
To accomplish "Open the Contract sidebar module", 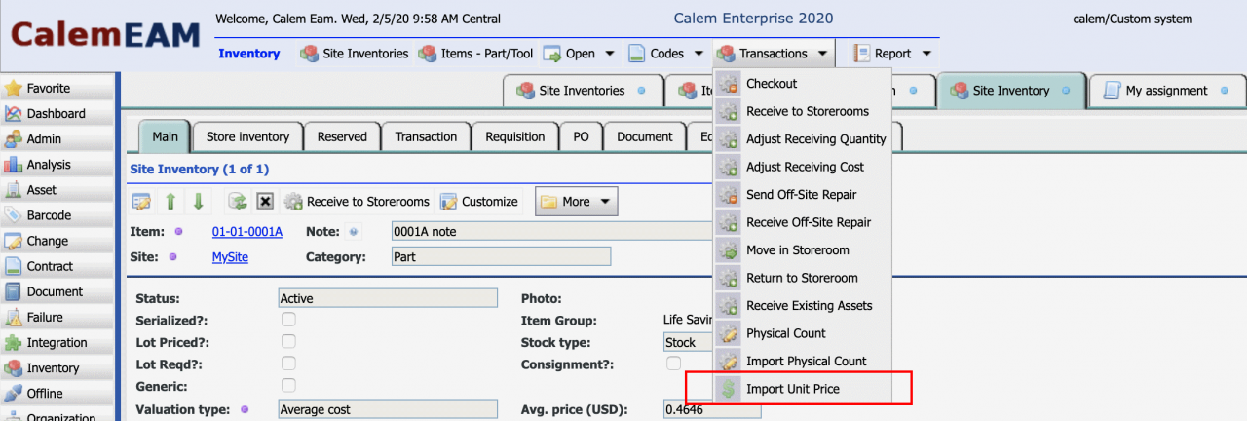I will [57, 265].
